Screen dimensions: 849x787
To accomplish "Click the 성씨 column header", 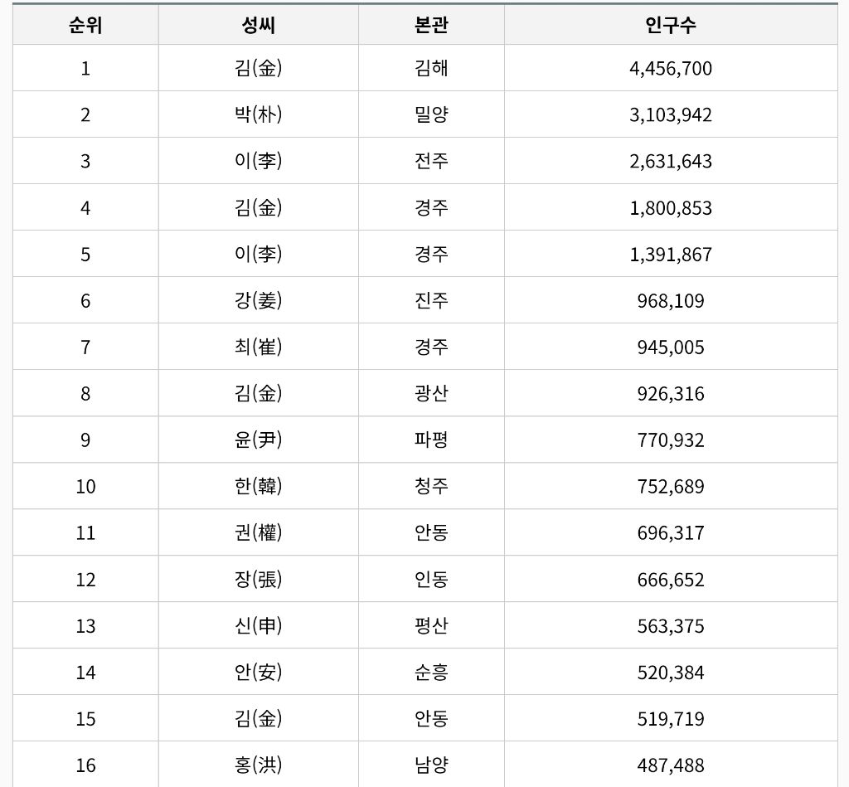I will (x=259, y=25).
